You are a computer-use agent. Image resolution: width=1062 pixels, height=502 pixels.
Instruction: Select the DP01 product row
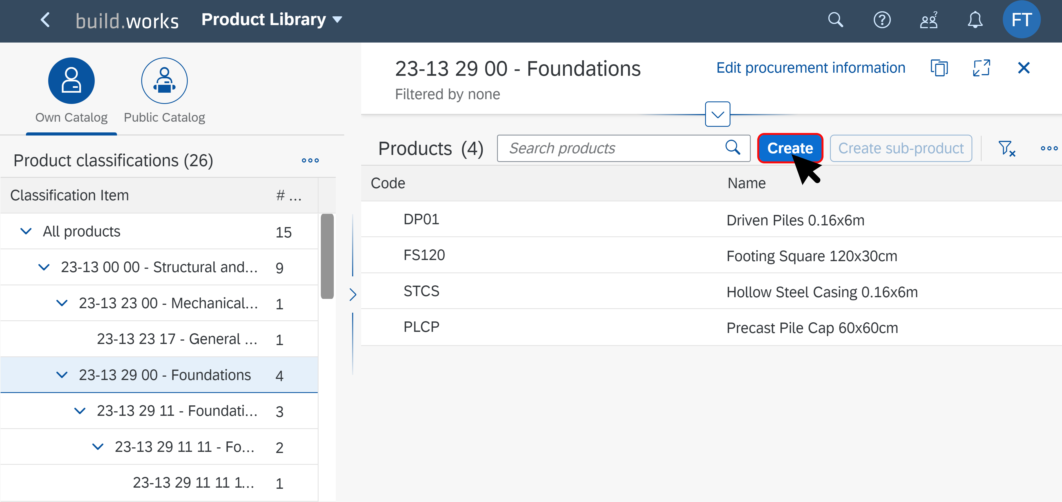(x=711, y=219)
